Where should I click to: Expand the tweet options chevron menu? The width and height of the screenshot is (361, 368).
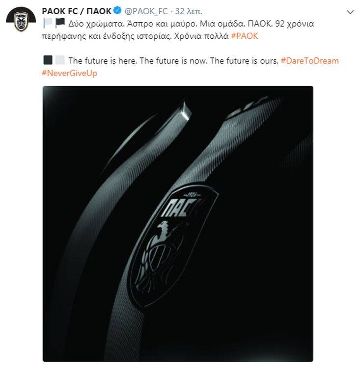pos(350,12)
